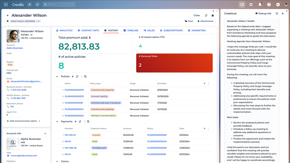
Task: Call business phone +1 212 542 4238
Action: [18, 90]
